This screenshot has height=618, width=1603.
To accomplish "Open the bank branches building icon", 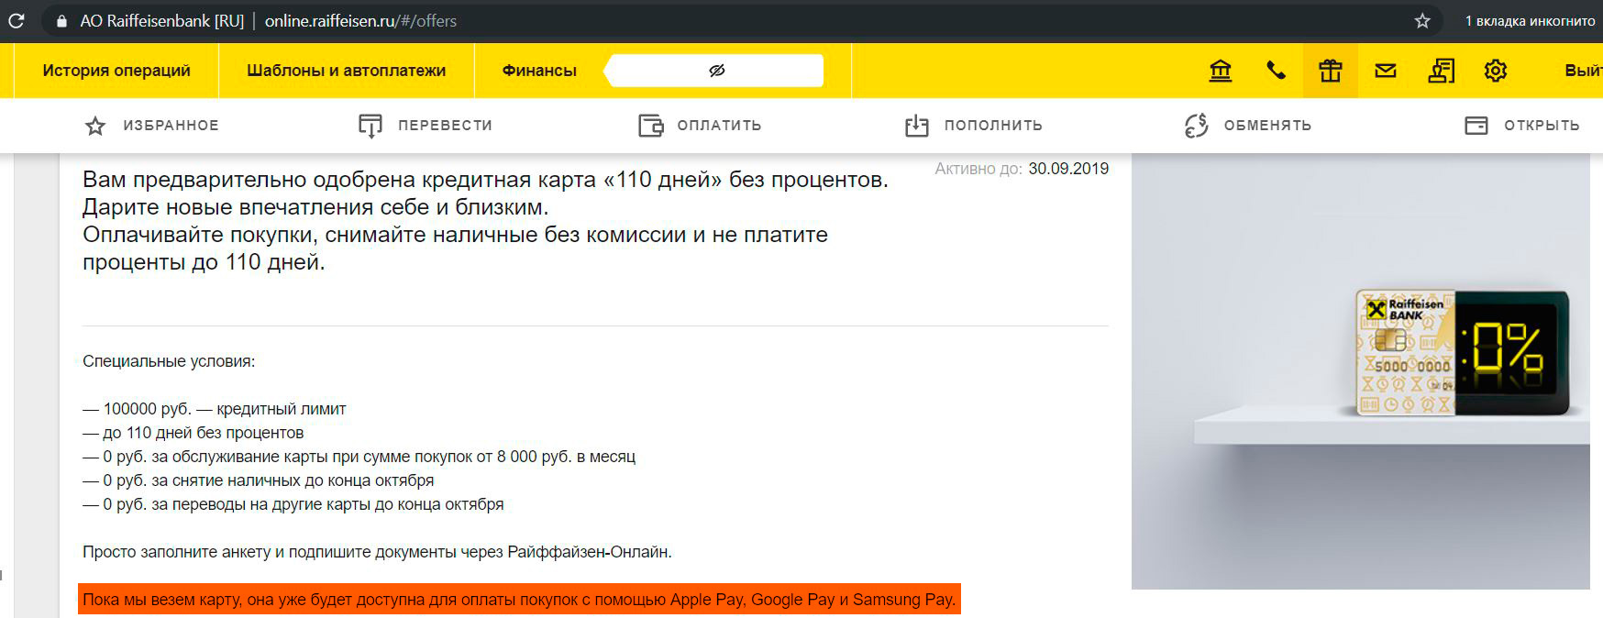I will click(1220, 71).
